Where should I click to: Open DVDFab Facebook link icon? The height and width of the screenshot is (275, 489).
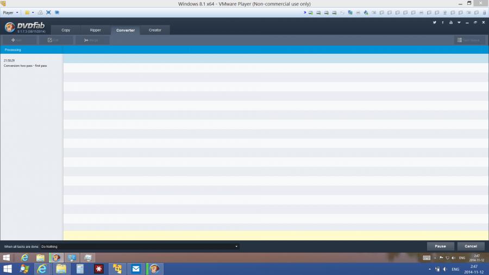pyautogui.click(x=442, y=22)
